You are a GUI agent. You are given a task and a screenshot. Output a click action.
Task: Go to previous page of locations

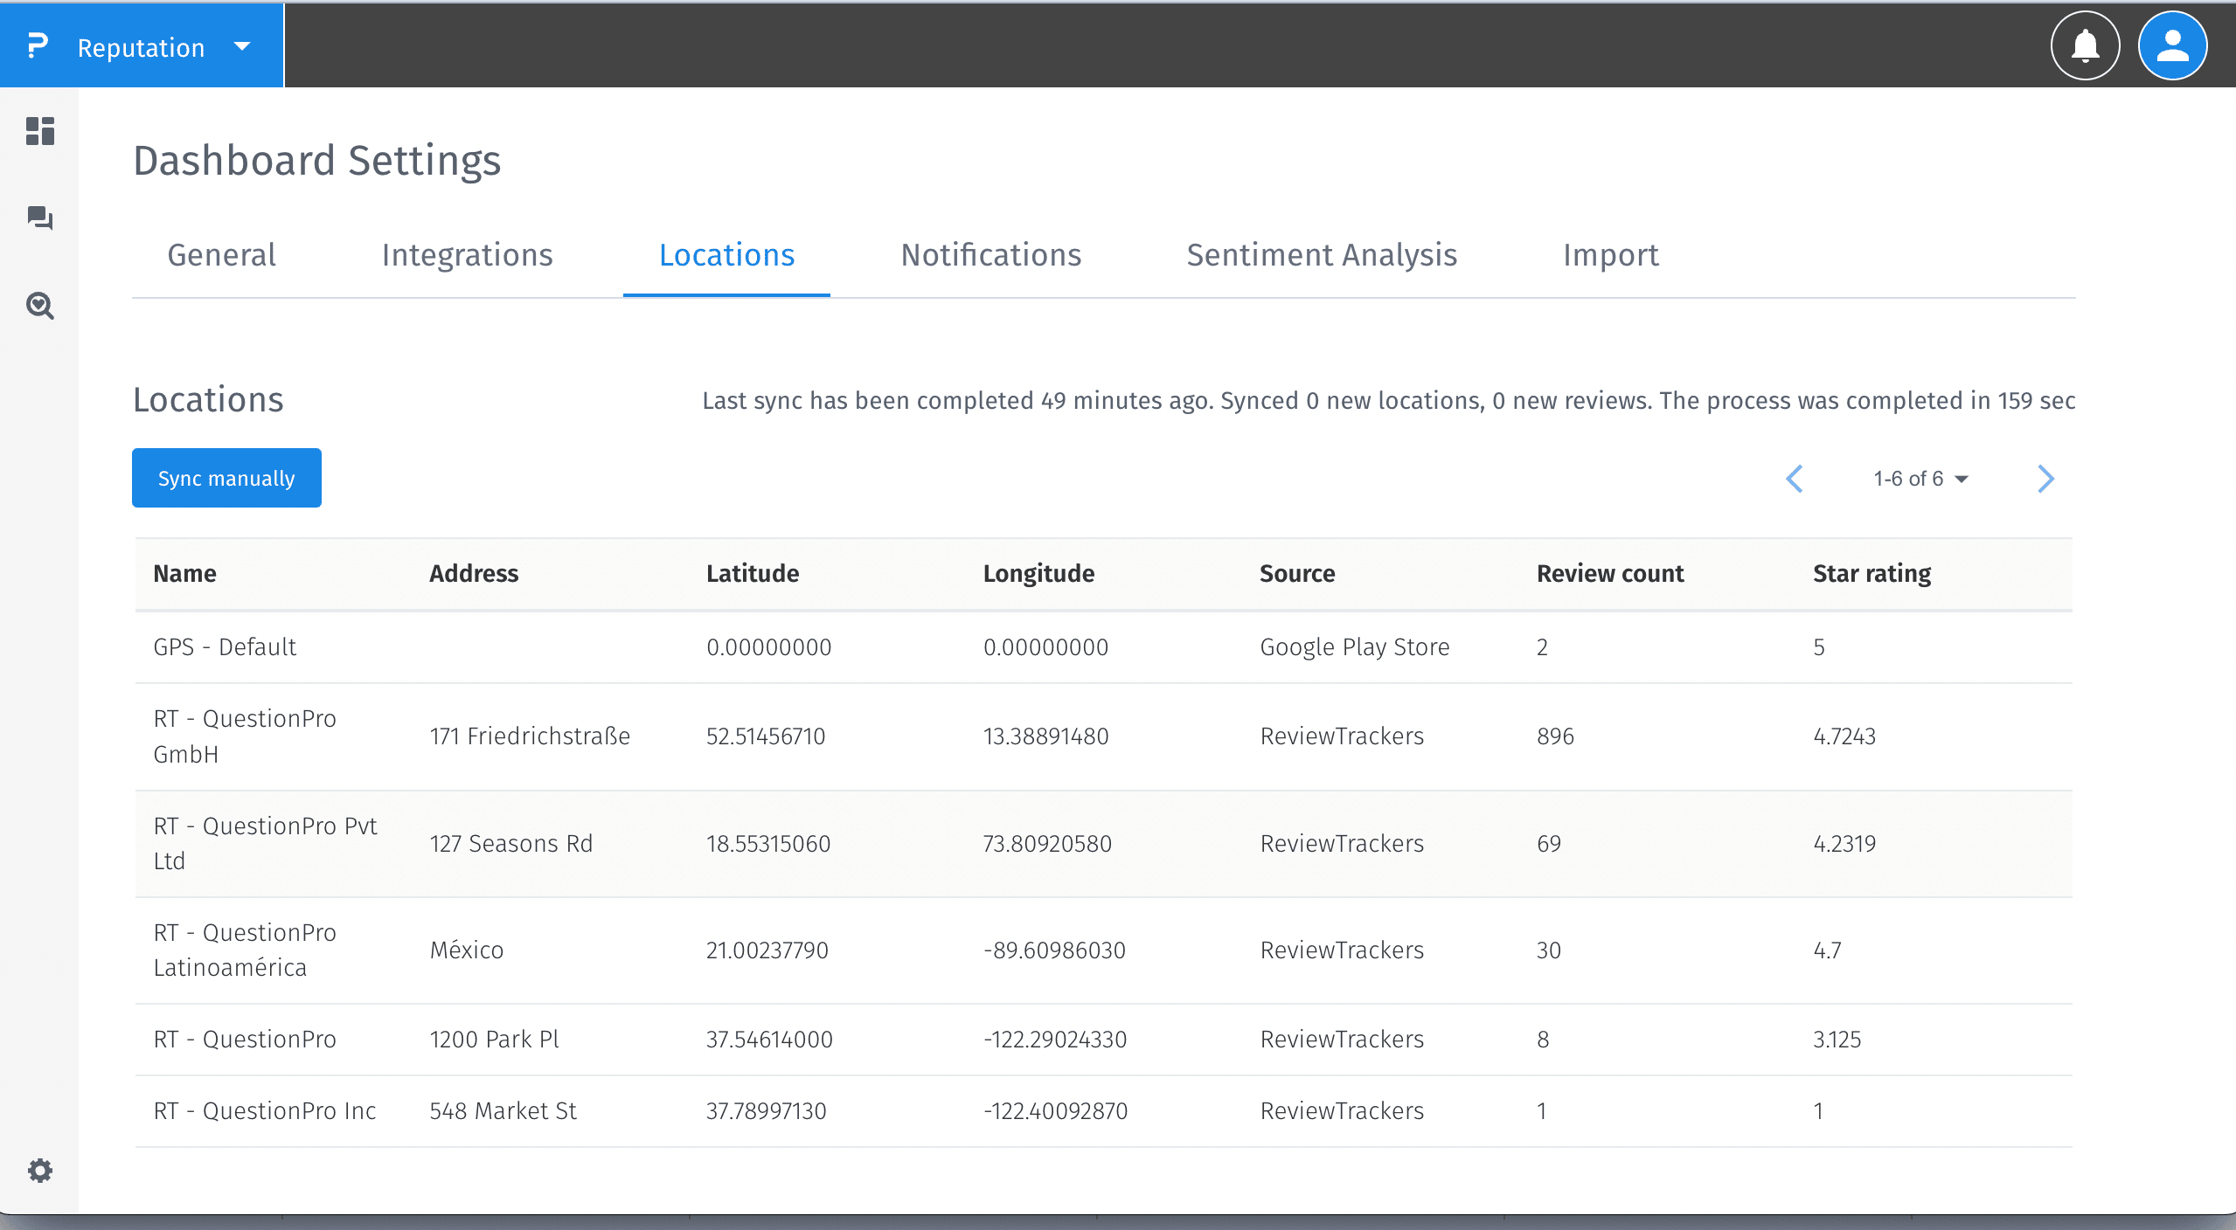click(1795, 479)
